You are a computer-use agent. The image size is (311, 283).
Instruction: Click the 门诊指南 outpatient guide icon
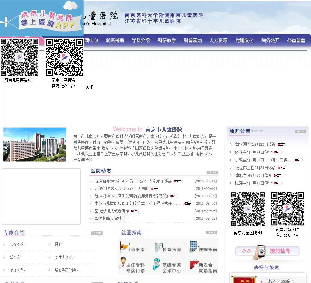[x=133, y=248]
